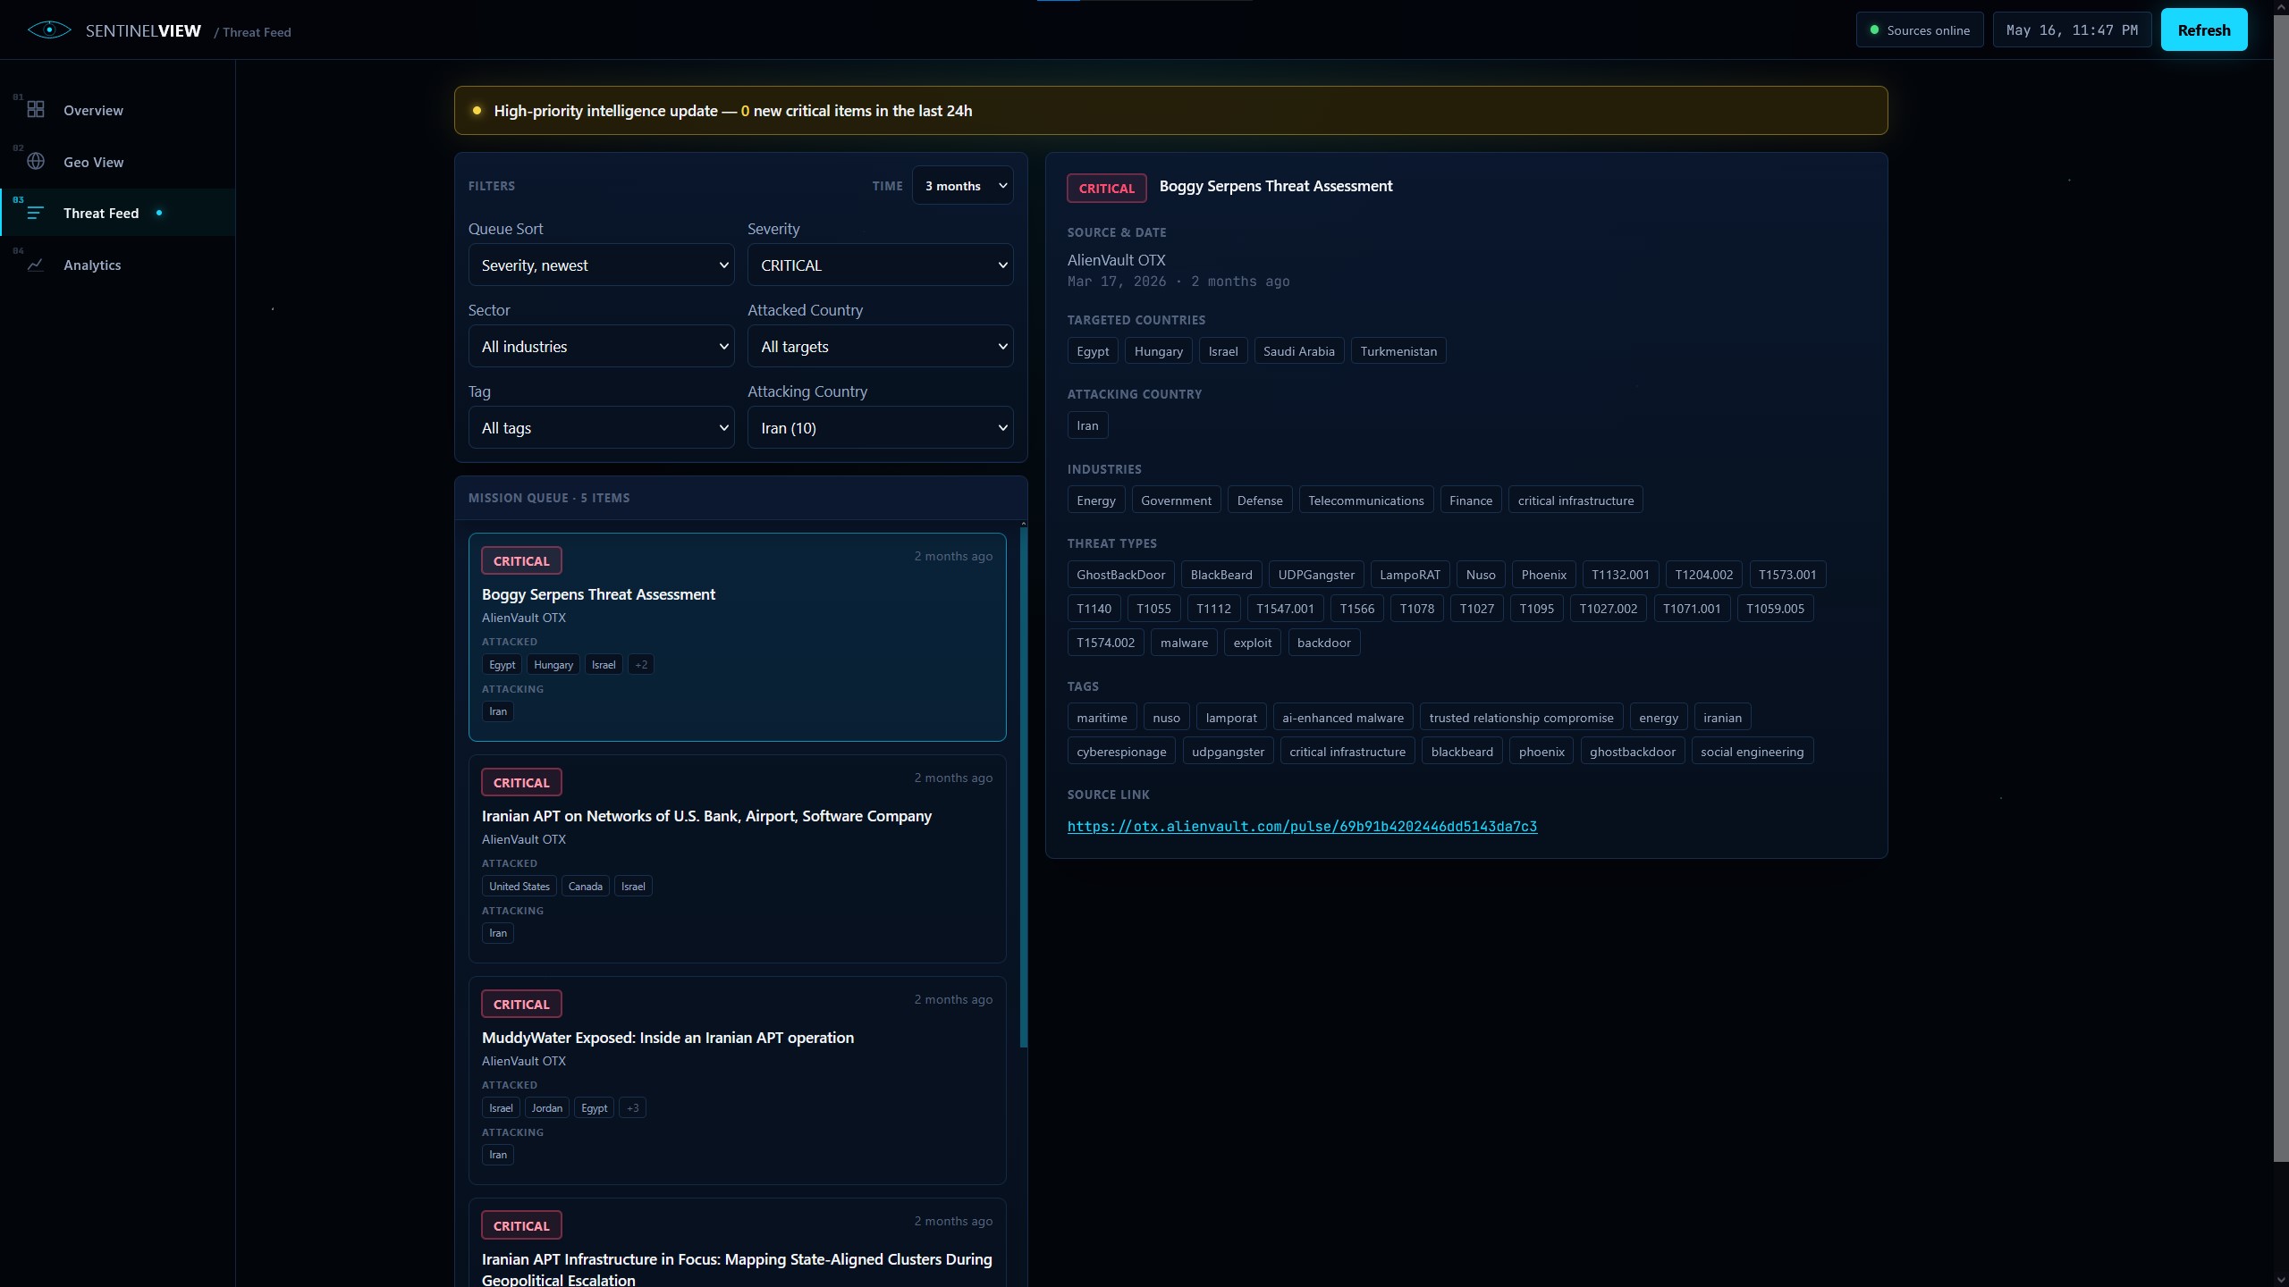Screen dimensions: 2289x1287
Task: Click the May 16, 11:47 PM timestamp
Action: tap(2072, 30)
